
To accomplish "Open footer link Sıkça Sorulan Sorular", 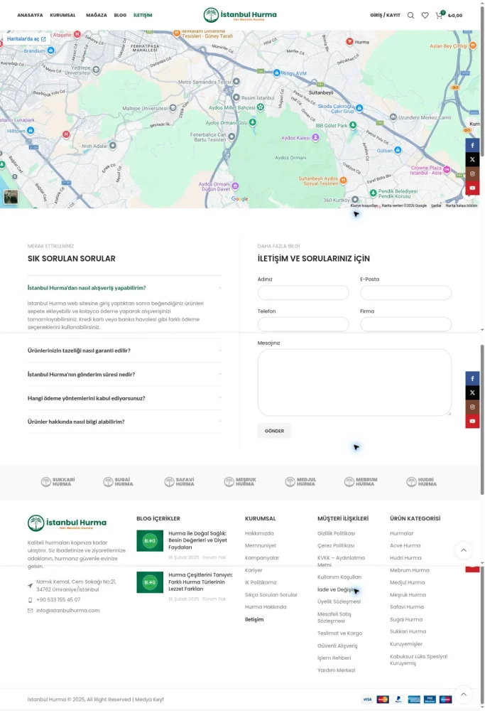I will pyautogui.click(x=271, y=595).
